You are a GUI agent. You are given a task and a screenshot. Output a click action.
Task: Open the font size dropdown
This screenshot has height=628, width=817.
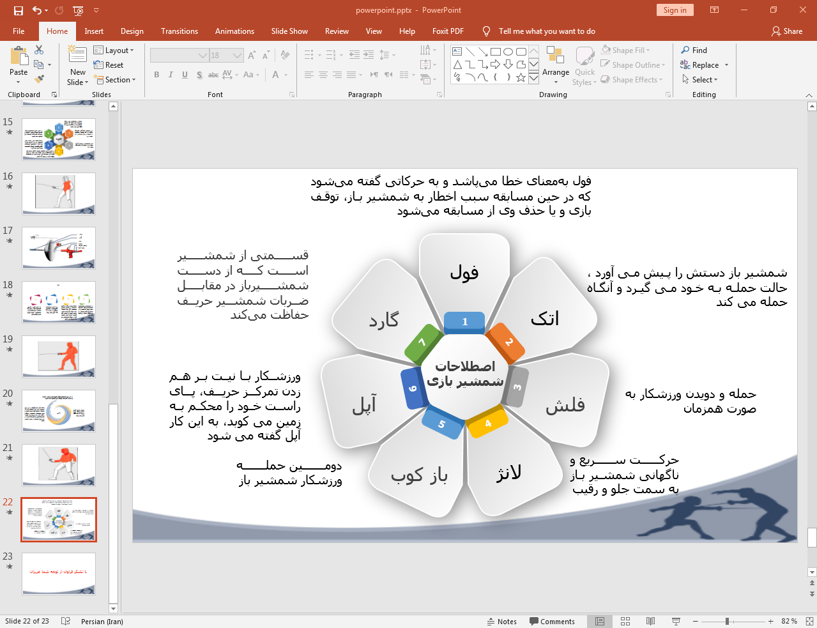tap(238, 56)
